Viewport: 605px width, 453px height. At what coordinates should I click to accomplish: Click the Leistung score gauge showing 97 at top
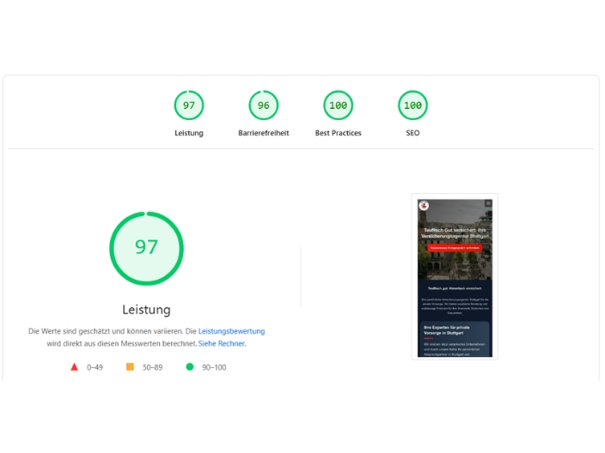(x=189, y=106)
